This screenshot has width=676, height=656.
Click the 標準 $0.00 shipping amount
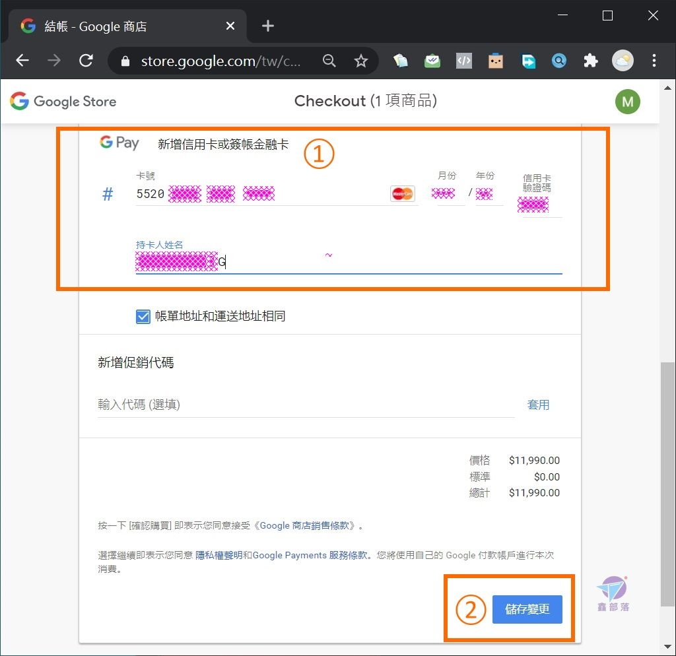point(547,476)
